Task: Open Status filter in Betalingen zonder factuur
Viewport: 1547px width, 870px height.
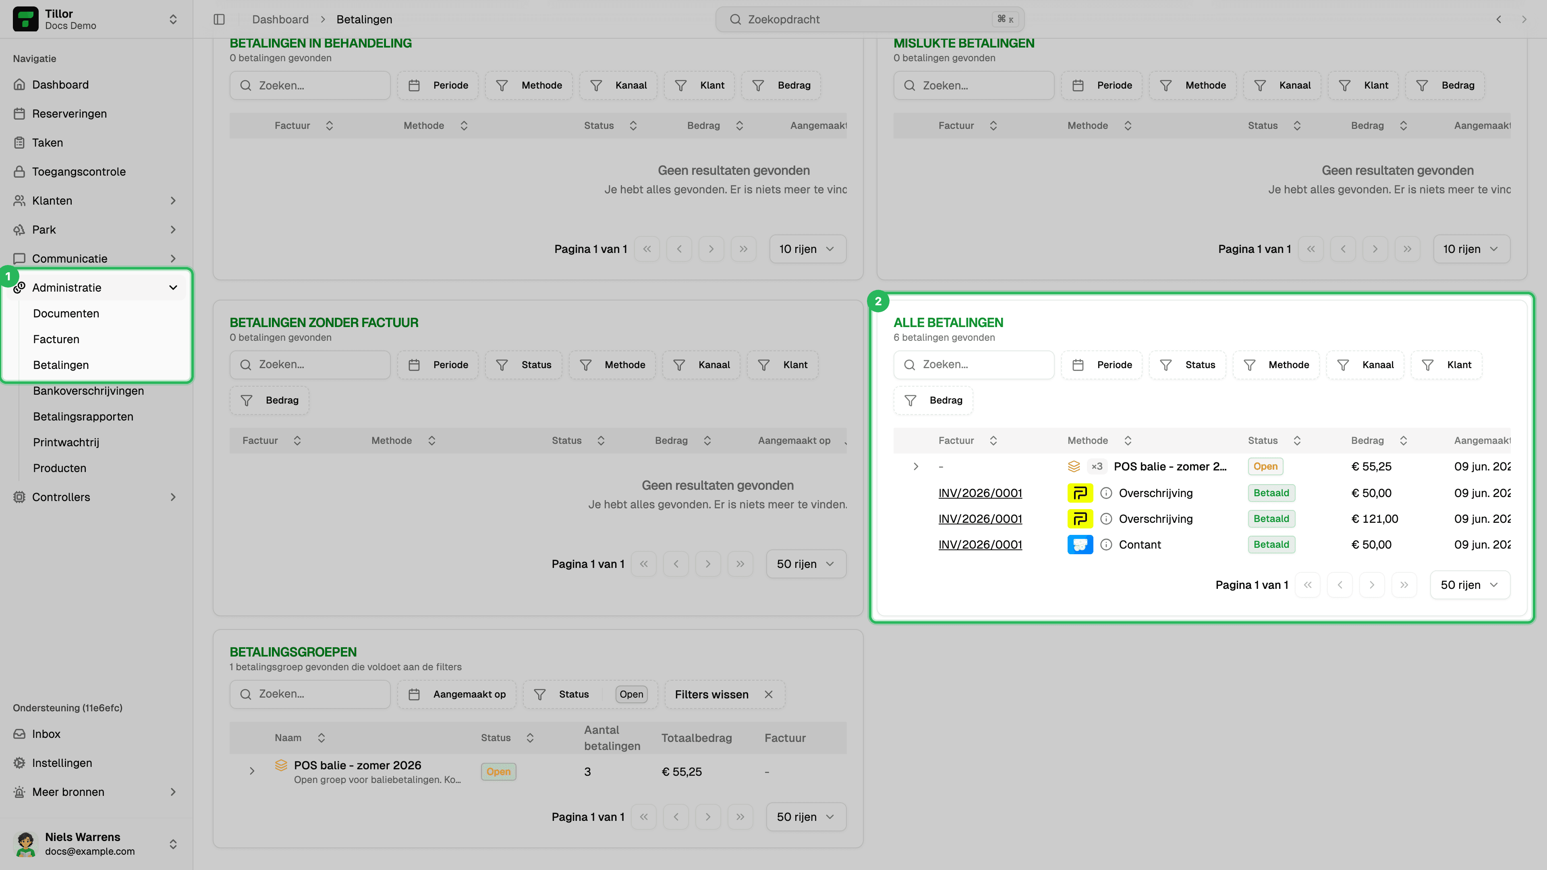Action: pos(524,365)
